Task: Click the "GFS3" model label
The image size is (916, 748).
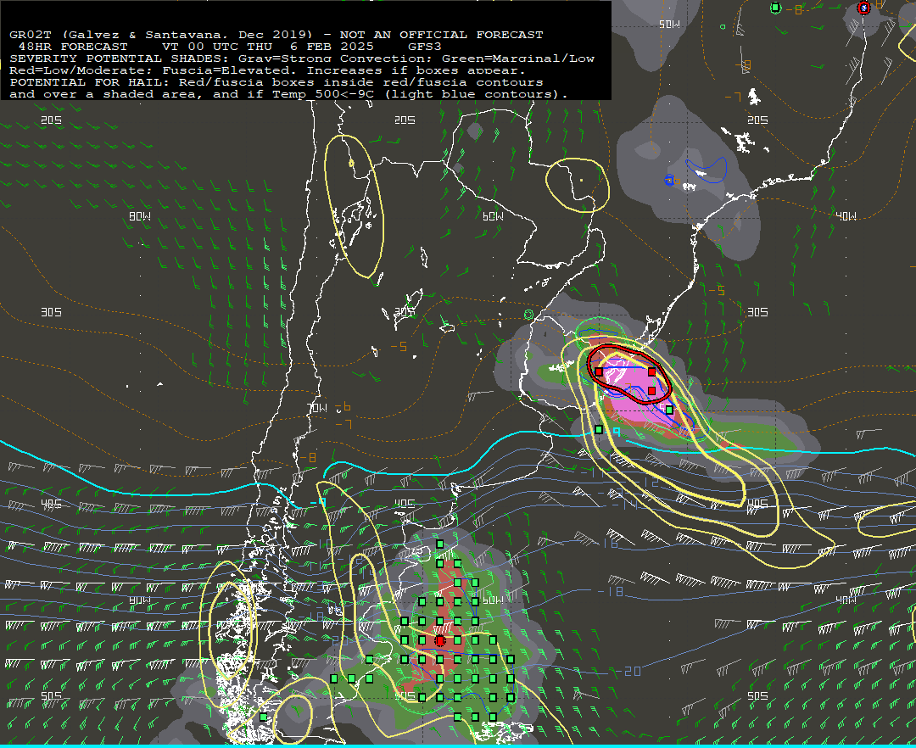Action: (425, 47)
